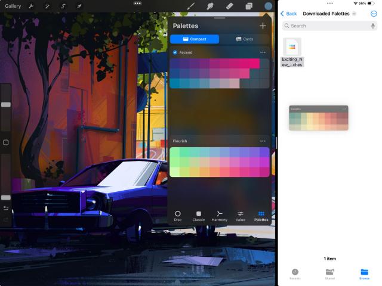Tap the sidebar modify square button
382x286 pixels.
6,142
